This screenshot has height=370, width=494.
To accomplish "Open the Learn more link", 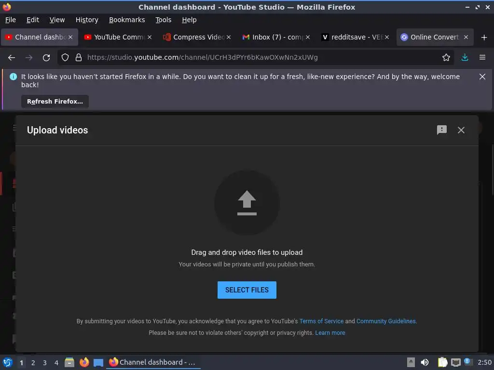I will tap(330, 332).
